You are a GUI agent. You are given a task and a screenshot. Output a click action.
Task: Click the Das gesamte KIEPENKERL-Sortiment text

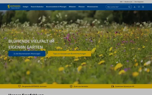point(34,86)
